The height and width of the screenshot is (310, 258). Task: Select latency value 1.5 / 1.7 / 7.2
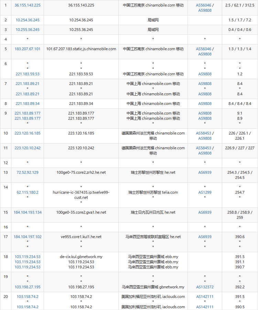(x=240, y=20)
